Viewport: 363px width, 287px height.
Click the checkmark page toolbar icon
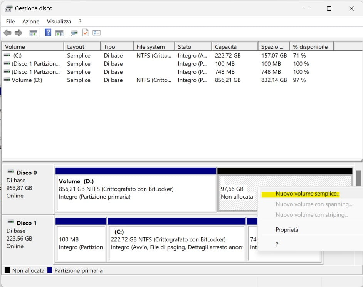85,33
